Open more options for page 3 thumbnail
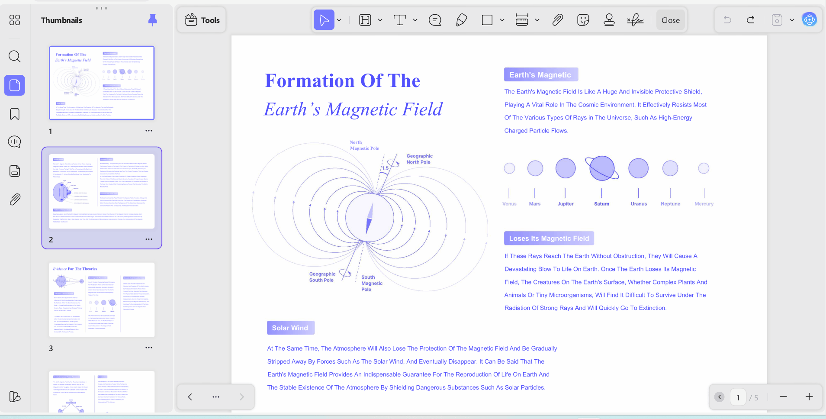Viewport: 826px width, 419px height. [x=149, y=348]
